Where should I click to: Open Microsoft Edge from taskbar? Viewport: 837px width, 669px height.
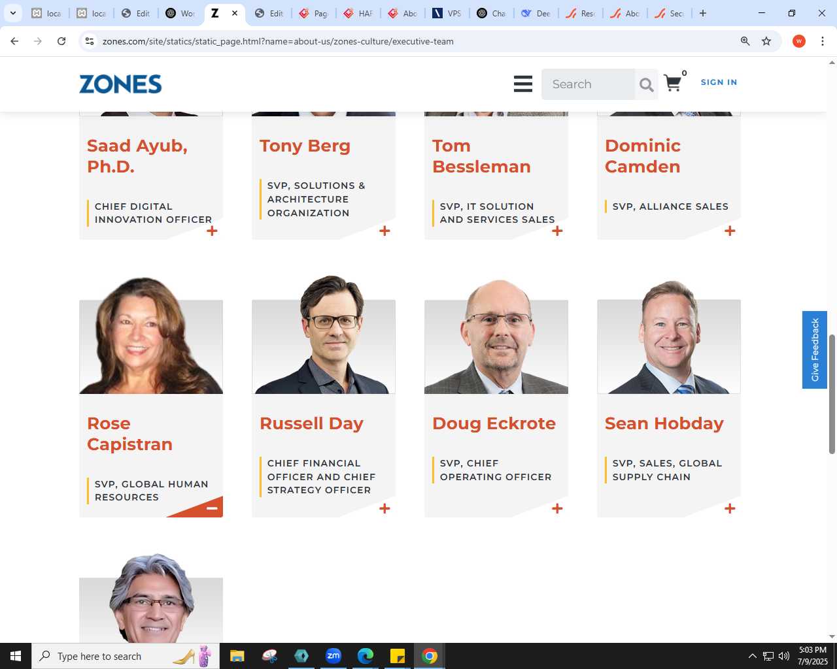[x=366, y=656]
